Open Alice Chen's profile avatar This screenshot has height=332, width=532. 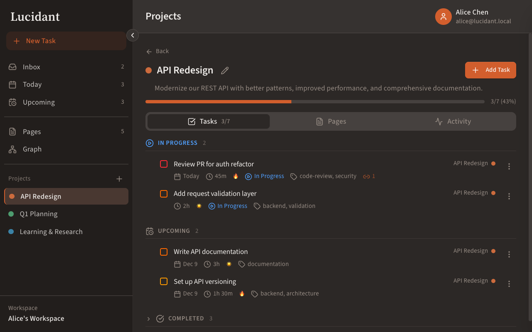click(443, 17)
